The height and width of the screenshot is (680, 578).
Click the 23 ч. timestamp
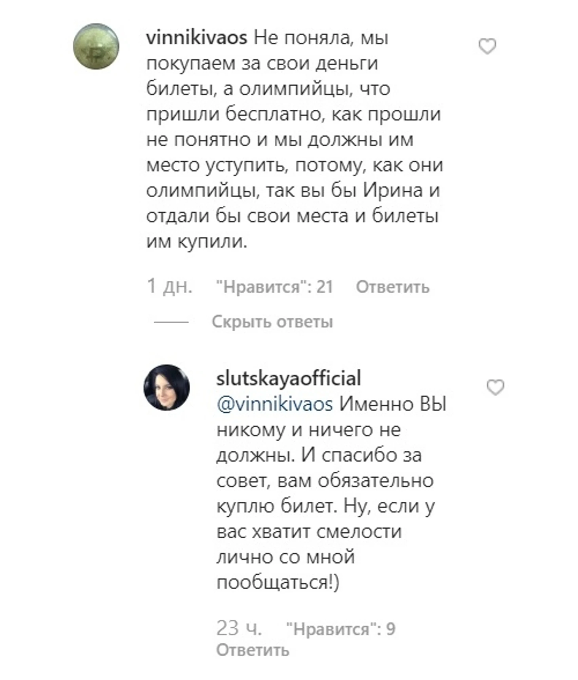coord(239,628)
